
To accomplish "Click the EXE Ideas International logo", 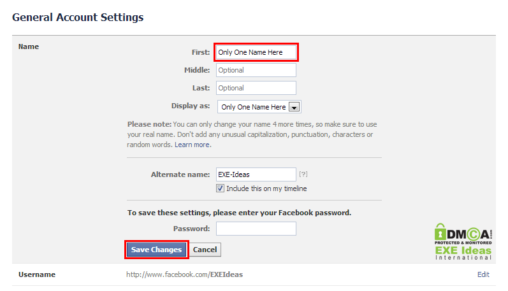I will click(x=463, y=253).
